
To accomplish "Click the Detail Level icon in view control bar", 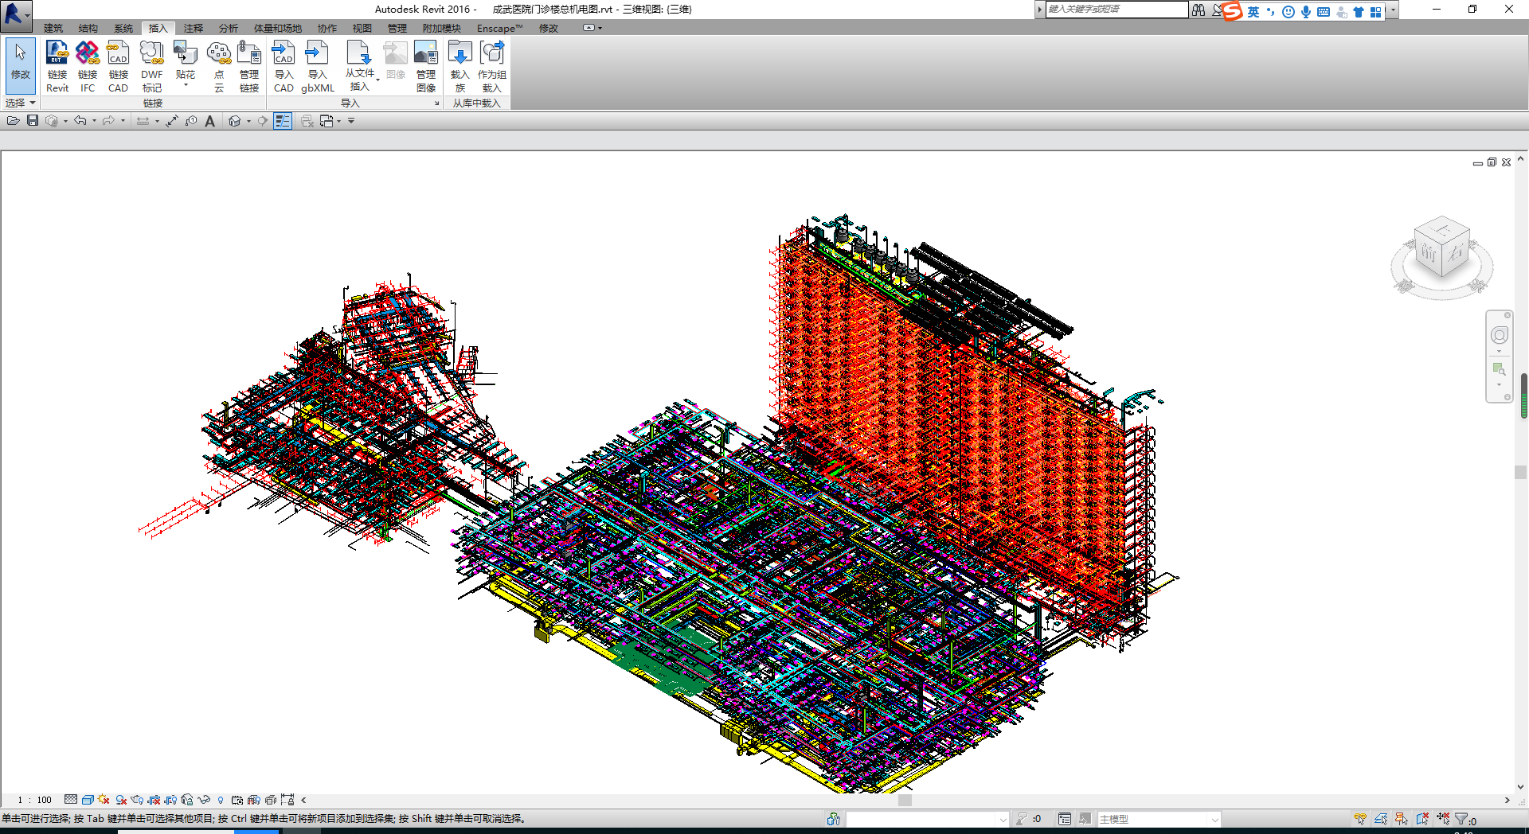I will 71,800.
